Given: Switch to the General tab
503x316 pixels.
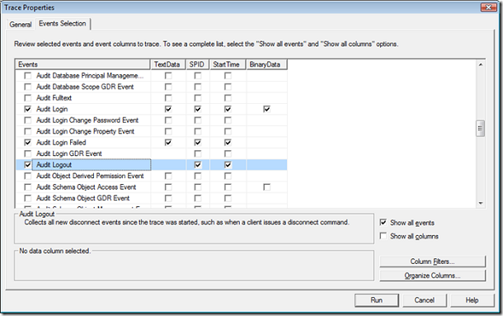Looking at the screenshot, I should point(21,25).
